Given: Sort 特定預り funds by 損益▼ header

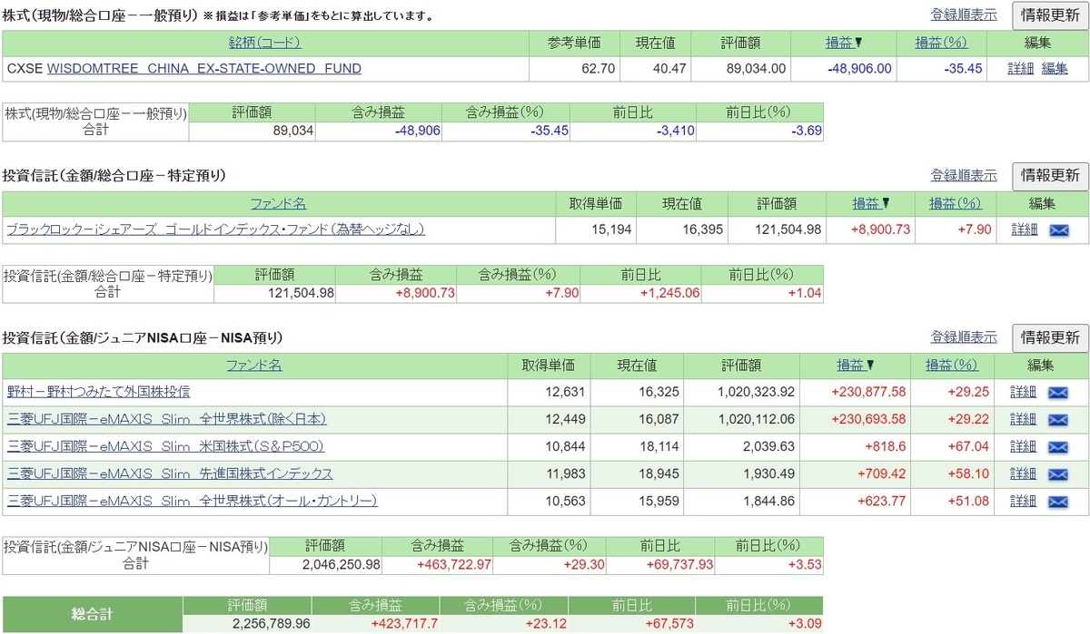Looking at the screenshot, I should (x=871, y=204).
